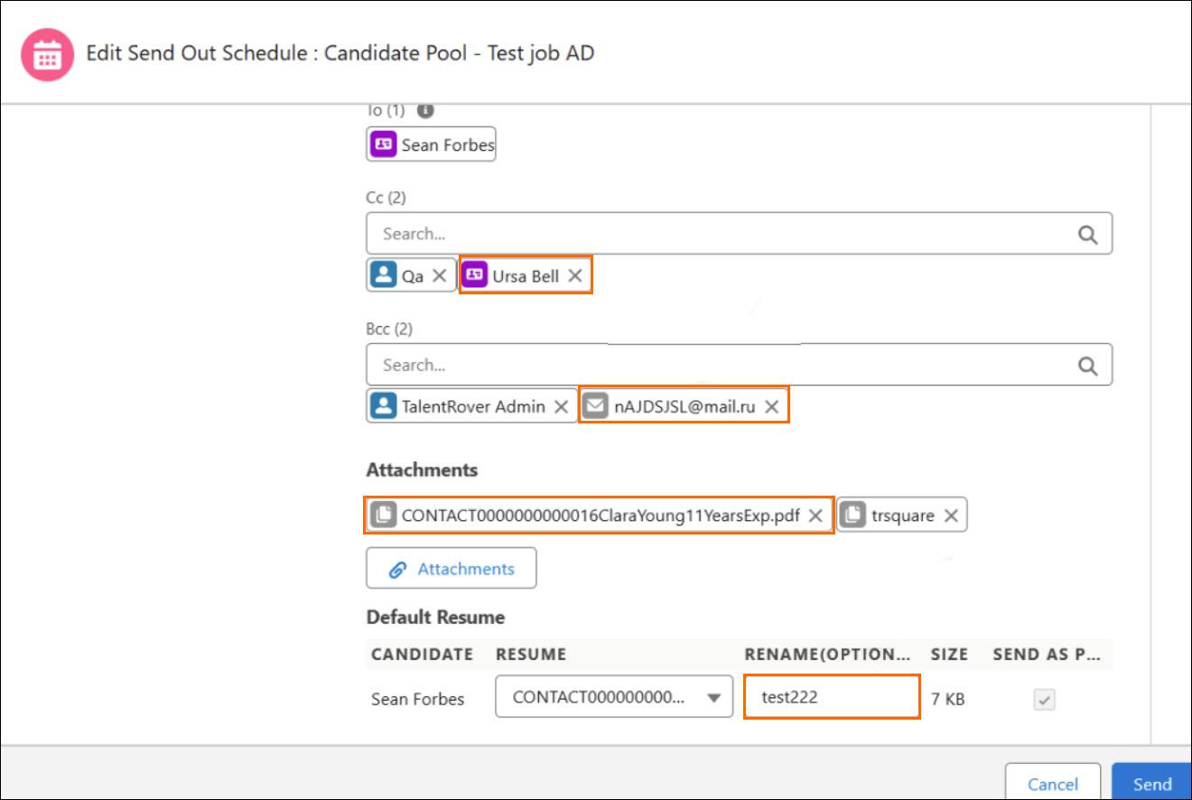Click file icon on ClaraYoung PDF attachment
The image size is (1192, 800).
point(384,515)
